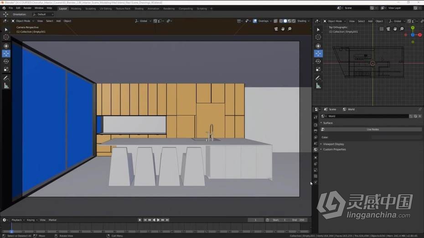The image size is (424, 238).
Task: Click the zoom magnifier icon in main viewport
Action: pyautogui.click(x=290, y=29)
